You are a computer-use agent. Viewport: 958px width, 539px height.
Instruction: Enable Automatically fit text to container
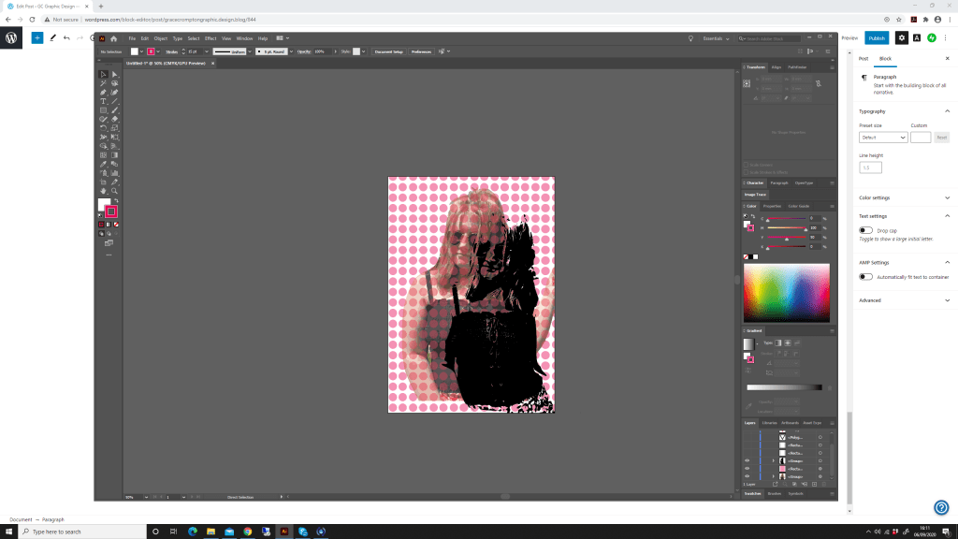coord(866,277)
